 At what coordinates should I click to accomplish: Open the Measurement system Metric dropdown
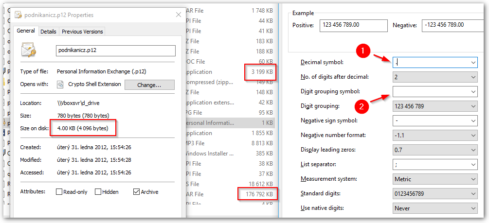click(435, 179)
